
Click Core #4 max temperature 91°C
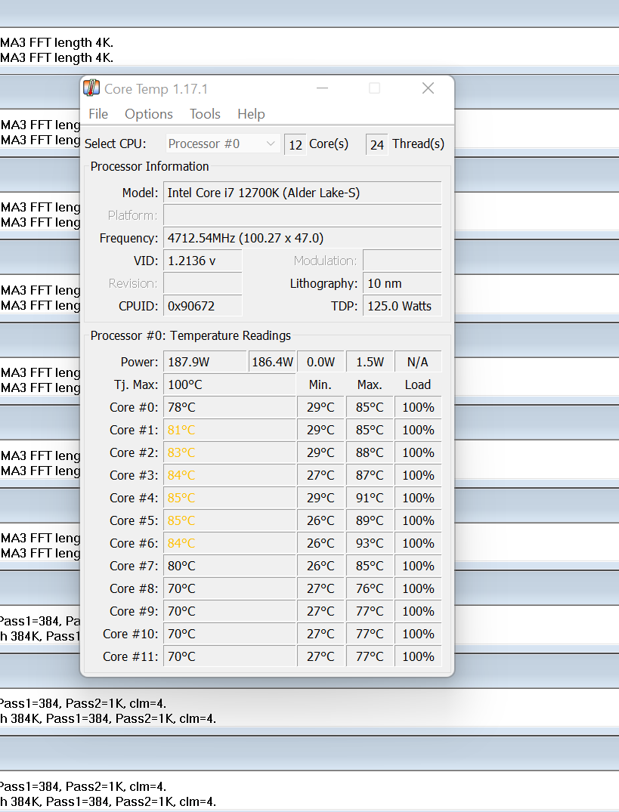click(x=370, y=499)
